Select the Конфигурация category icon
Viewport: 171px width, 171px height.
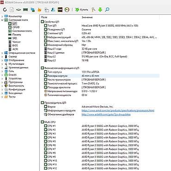coord(6,90)
